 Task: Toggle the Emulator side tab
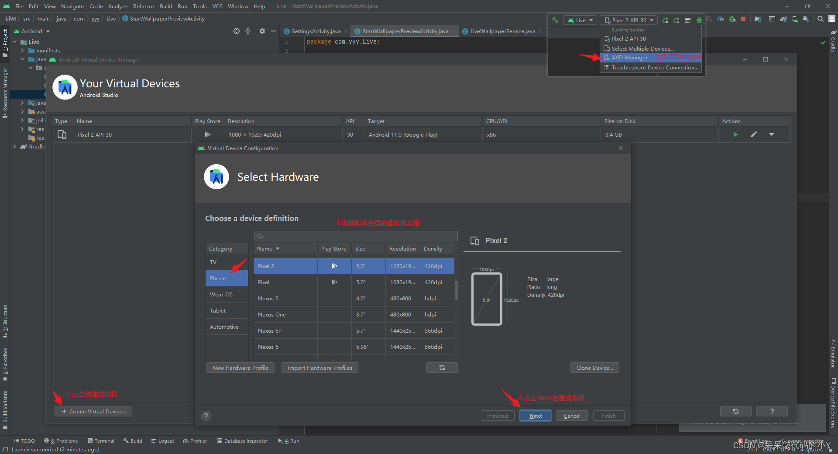tap(833, 354)
